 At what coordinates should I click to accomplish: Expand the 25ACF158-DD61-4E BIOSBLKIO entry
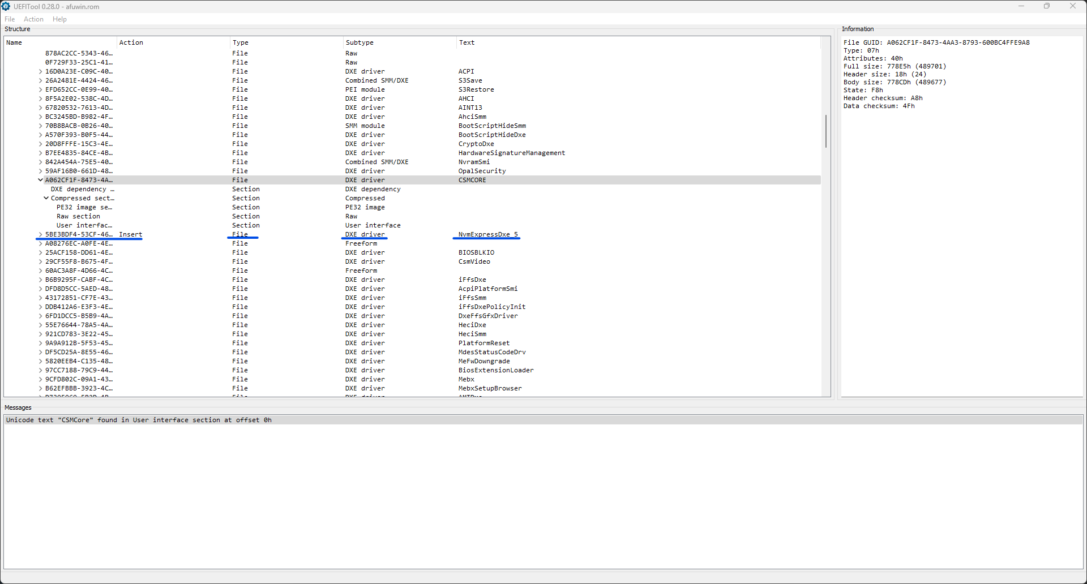click(40, 252)
